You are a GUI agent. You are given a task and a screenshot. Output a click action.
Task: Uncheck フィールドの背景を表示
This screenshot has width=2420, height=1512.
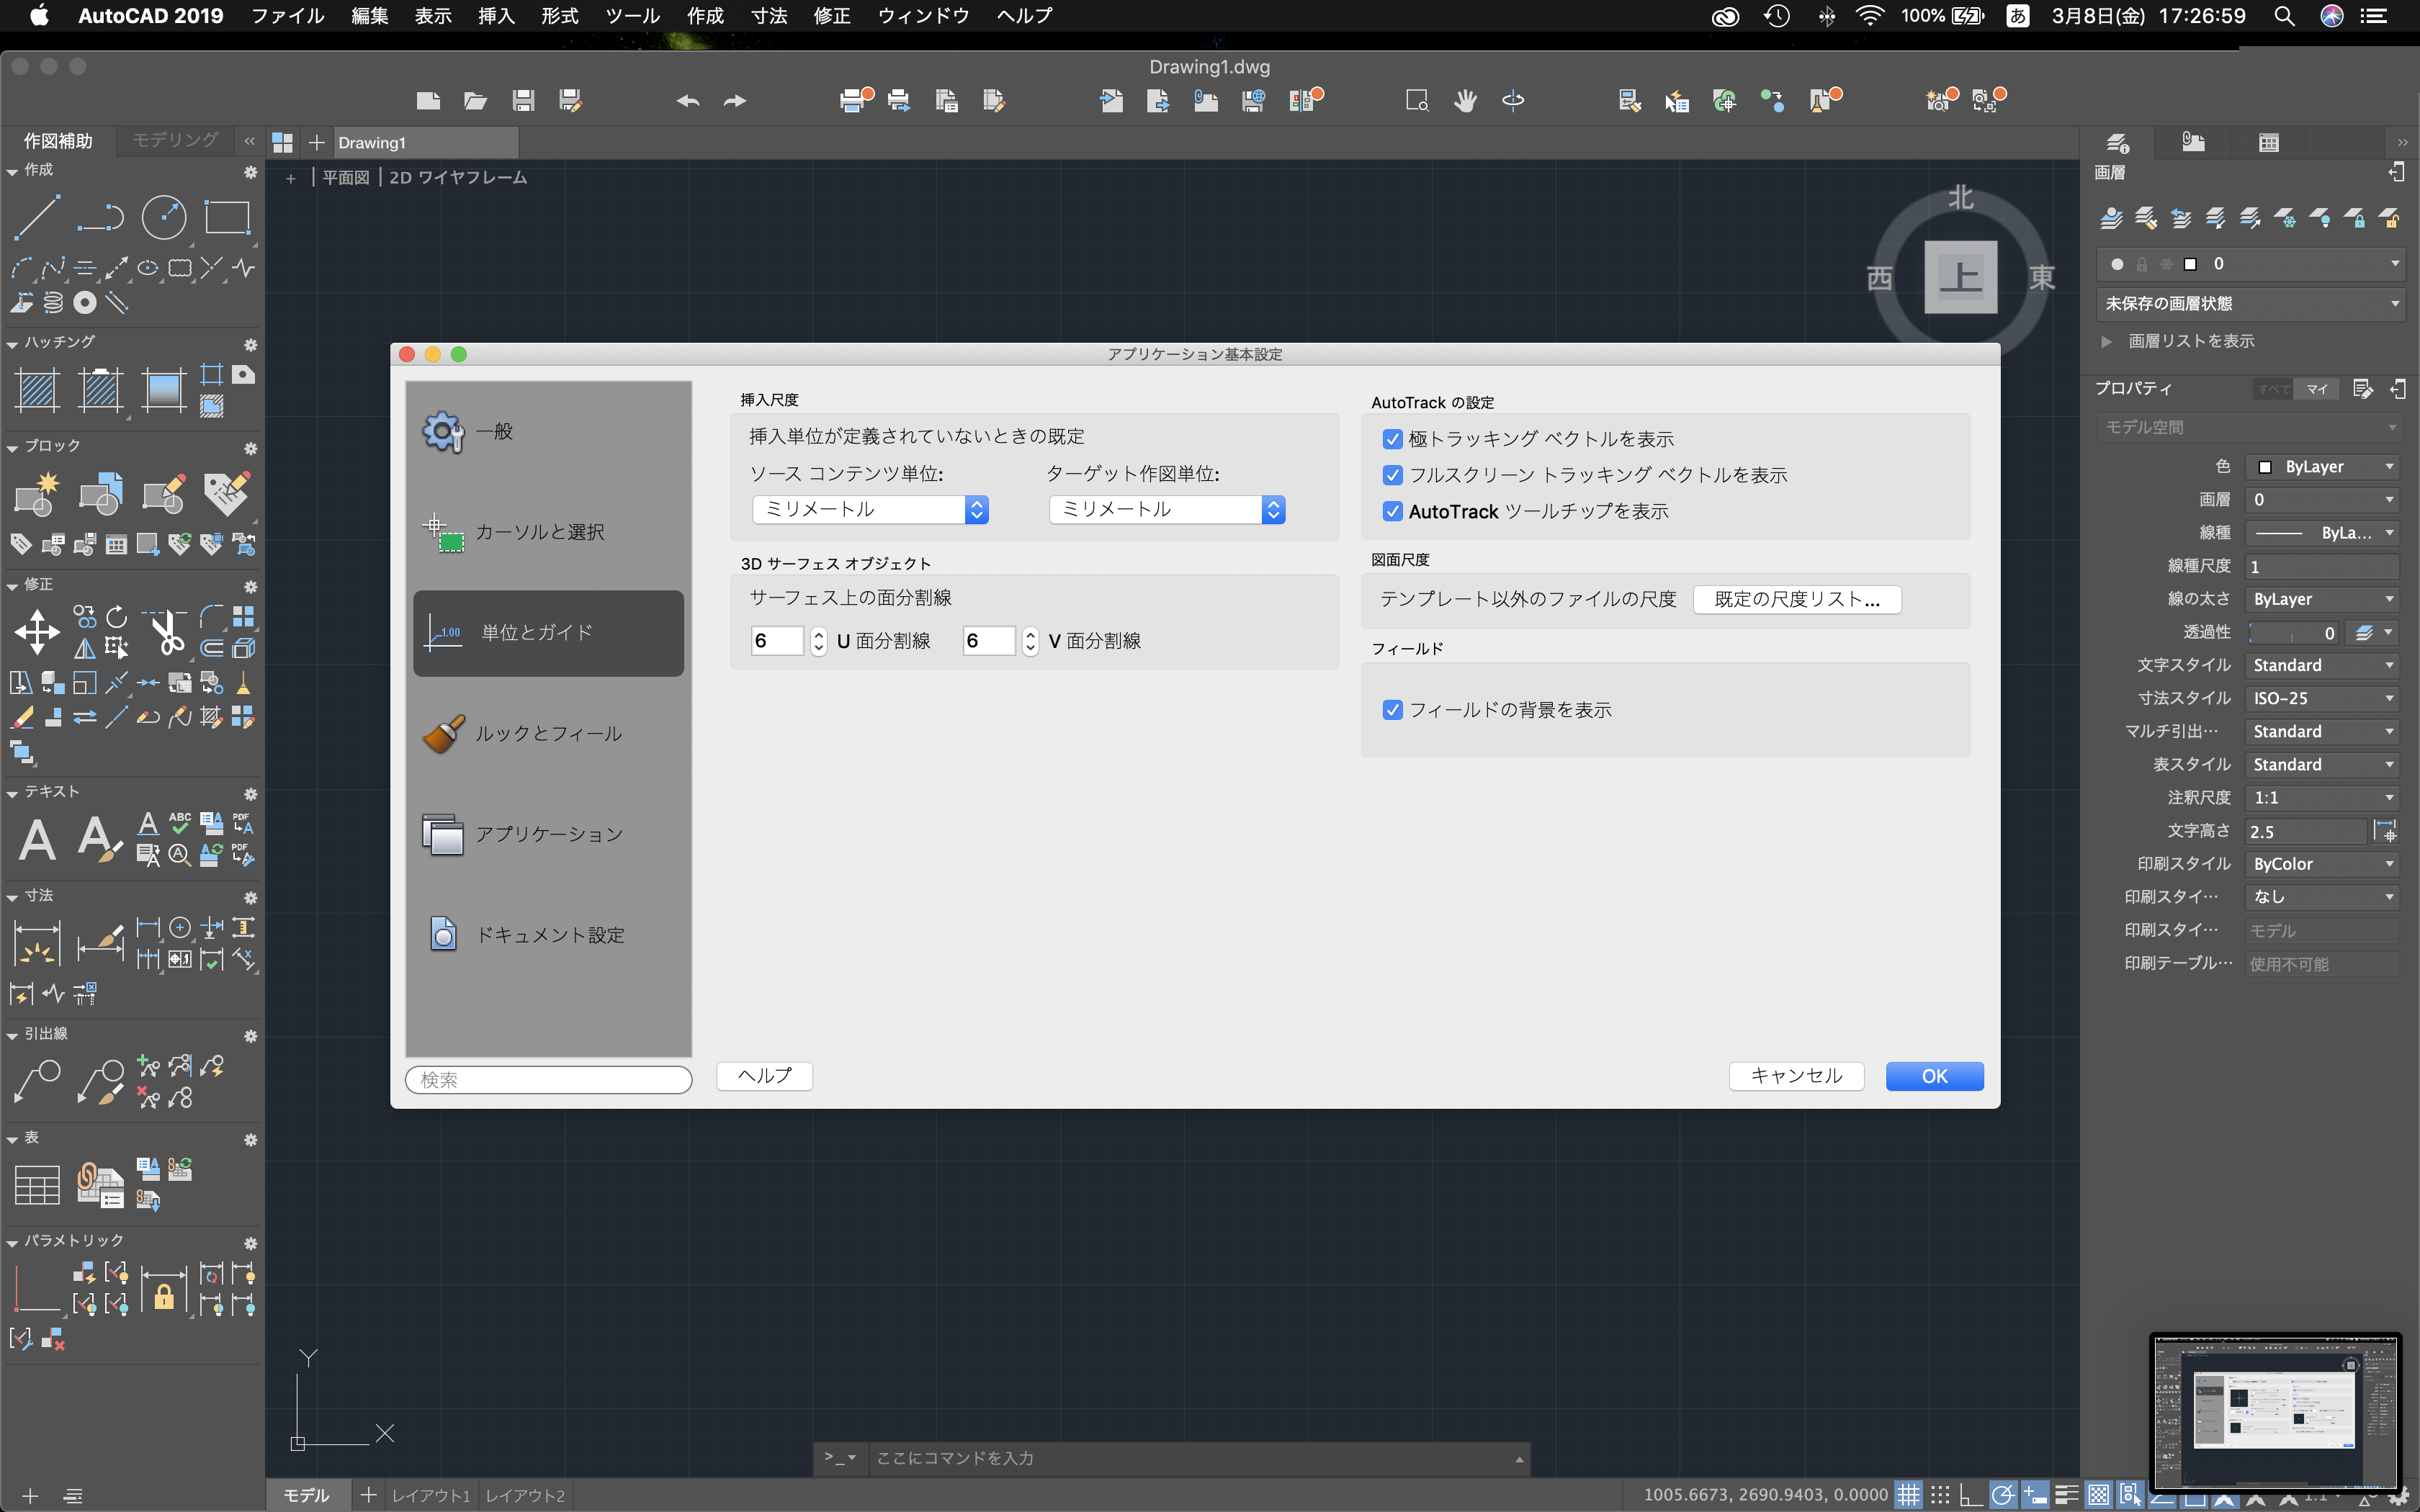click(x=1392, y=710)
